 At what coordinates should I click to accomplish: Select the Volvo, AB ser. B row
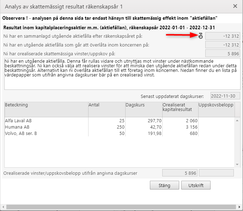click(x=119, y=133)
